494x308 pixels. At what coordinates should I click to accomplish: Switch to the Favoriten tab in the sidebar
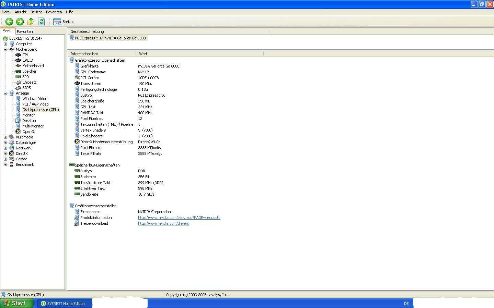coord(25,32)
